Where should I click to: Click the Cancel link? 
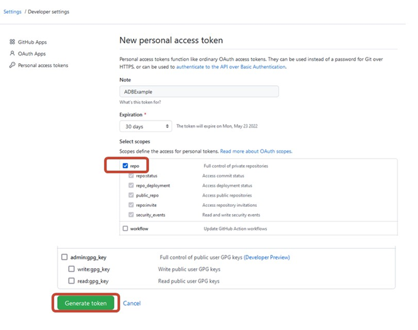point(132,303)
